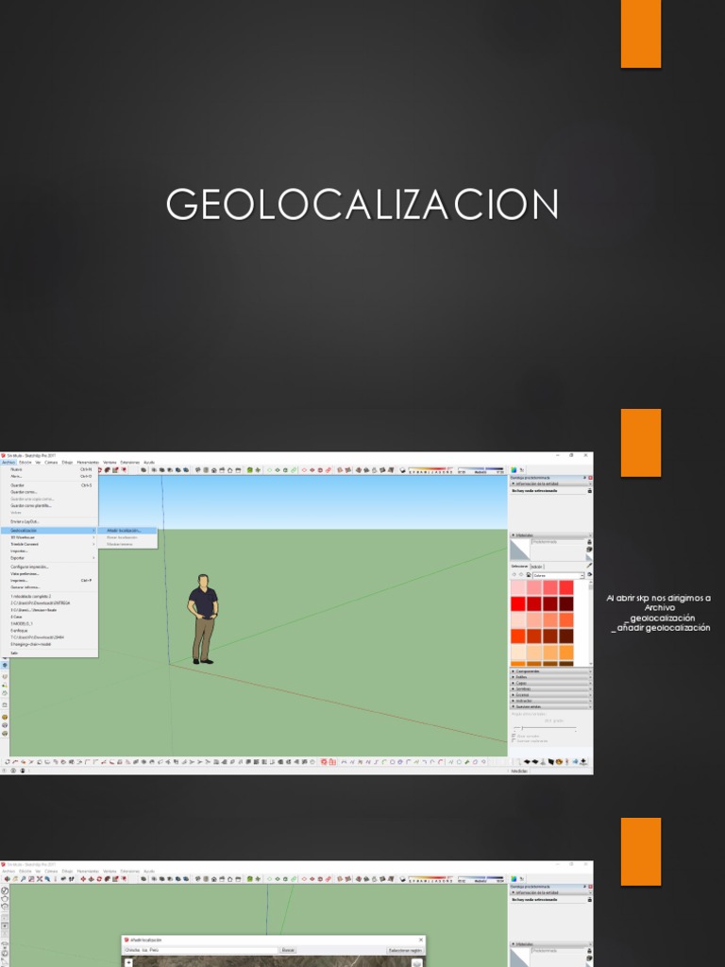
Task: Open Cámara menu in first SketchUp window
Action: click(51, 462)
